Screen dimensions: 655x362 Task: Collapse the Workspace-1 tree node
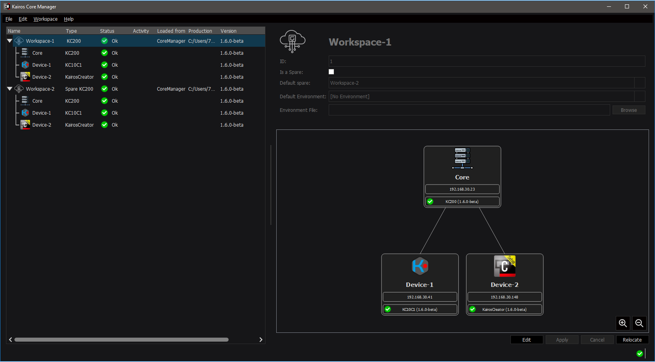tap(10, 41)
